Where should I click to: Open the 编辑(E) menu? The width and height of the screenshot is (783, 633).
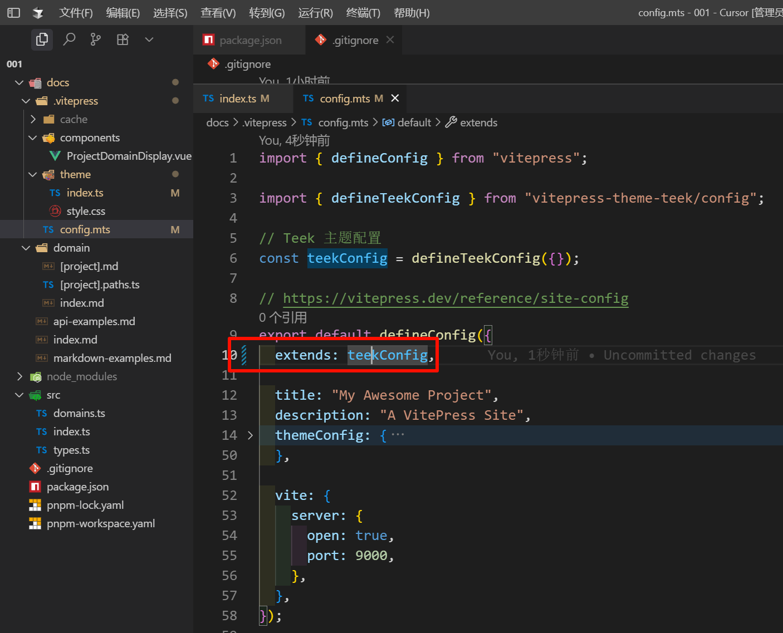[x=123, y=13]
